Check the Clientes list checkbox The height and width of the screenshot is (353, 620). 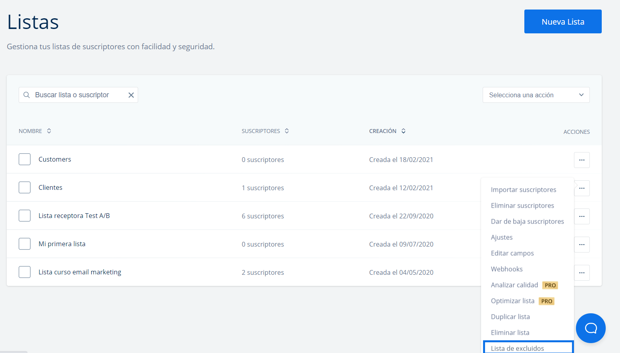pos(25,187)
